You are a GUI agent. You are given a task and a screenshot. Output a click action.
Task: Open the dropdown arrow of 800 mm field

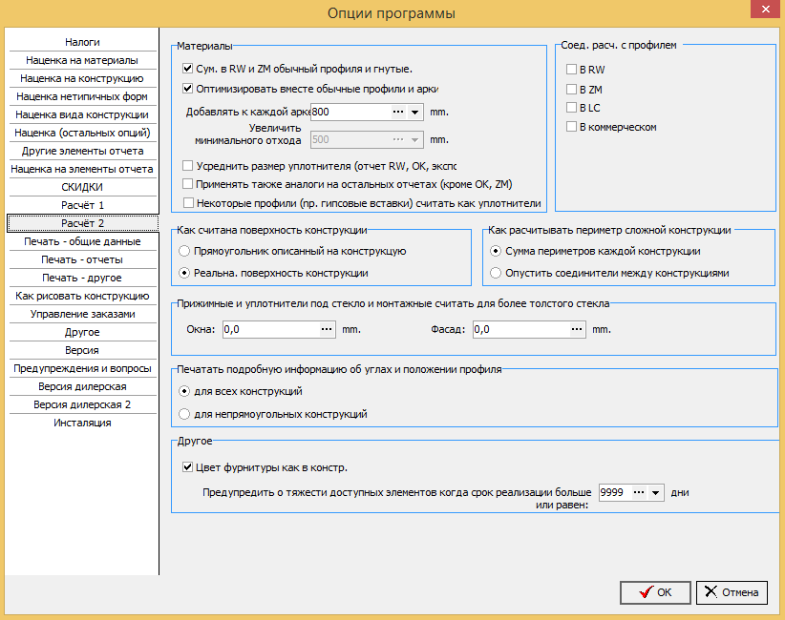pos(414,112)
